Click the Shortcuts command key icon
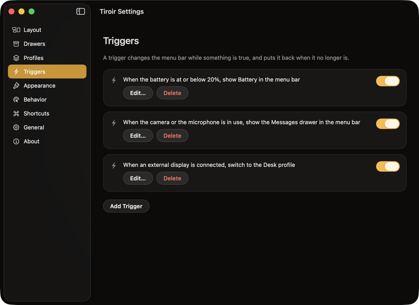 click(x=16, y=113)
